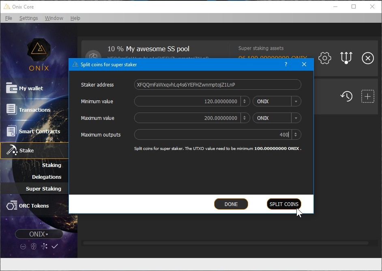This screenshot has width=382, height=271.
Task: Restore super stakers with history clock icon
Action: tap(346, 96)
